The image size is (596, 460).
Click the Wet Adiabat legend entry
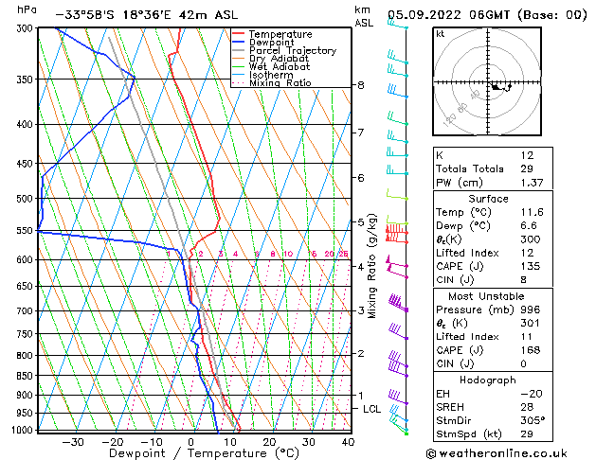(271, 67)
